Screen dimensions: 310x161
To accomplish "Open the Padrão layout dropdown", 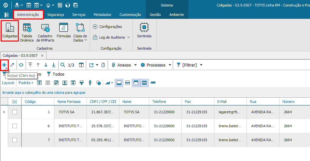I will pos(26,83).
